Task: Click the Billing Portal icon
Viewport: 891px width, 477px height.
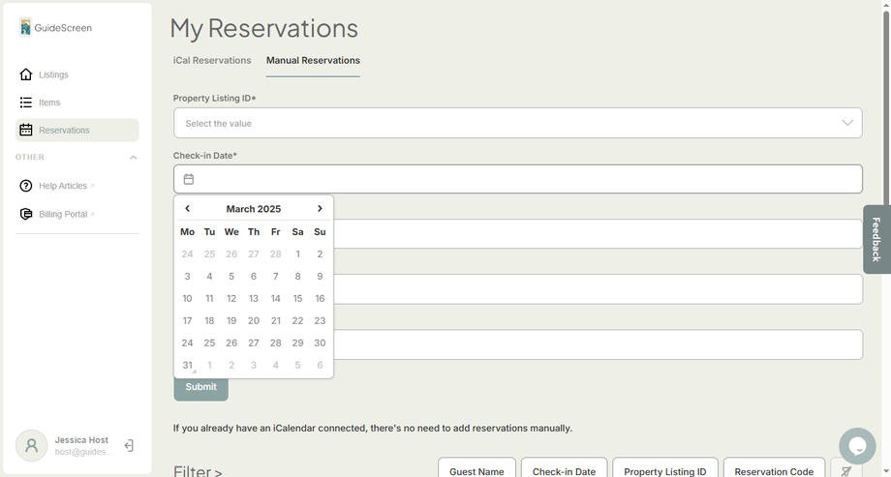Action: pyautogui.click(x=26, y=214)
